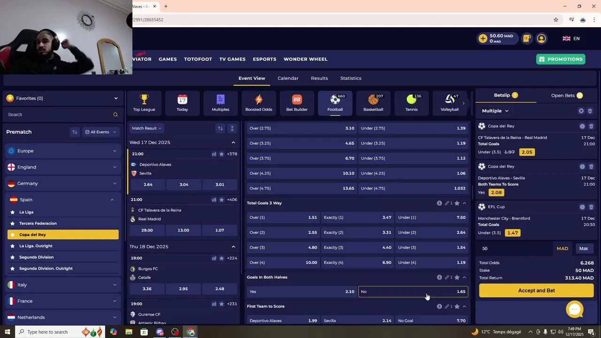
Task: Open the Statistics tab
Action: 351,78
